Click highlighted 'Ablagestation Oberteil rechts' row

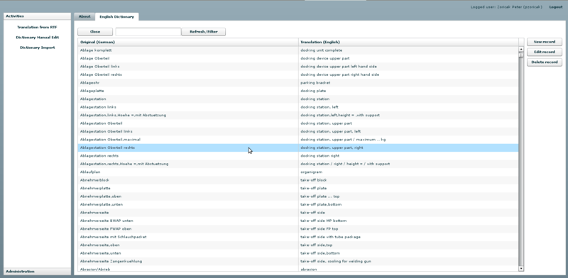click(298, 148)
